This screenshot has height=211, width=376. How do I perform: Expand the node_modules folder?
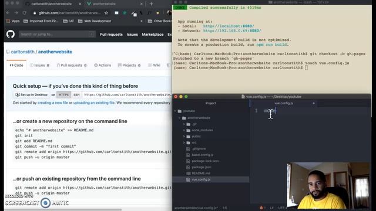184,130
